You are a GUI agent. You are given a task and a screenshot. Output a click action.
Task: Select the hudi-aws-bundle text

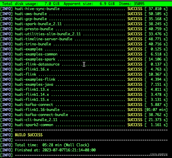31,14
